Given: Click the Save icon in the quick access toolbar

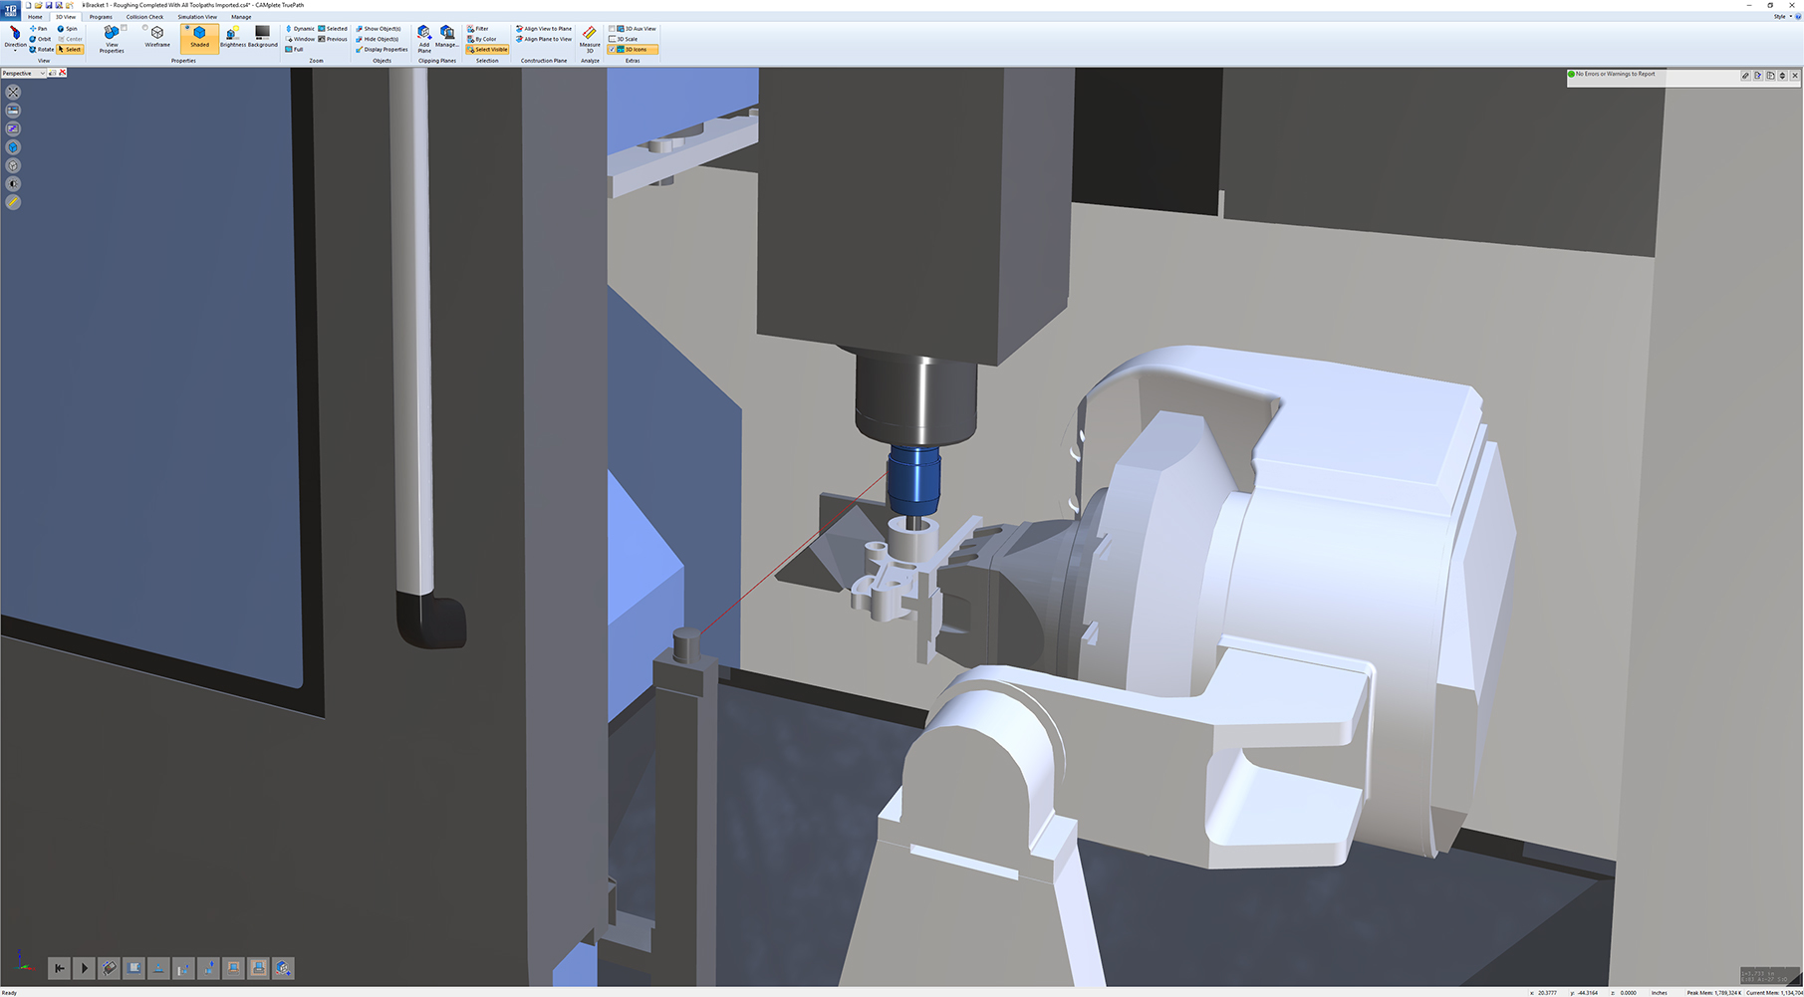Looking at the screenshot, I should point(49,5).
